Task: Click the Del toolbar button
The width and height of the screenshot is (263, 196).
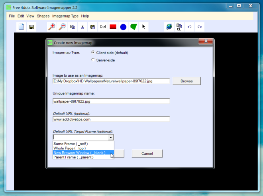Action: click(x=103, y=27)
